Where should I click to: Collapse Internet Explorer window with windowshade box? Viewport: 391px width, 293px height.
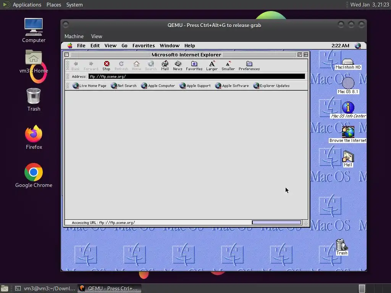(306, 55)
